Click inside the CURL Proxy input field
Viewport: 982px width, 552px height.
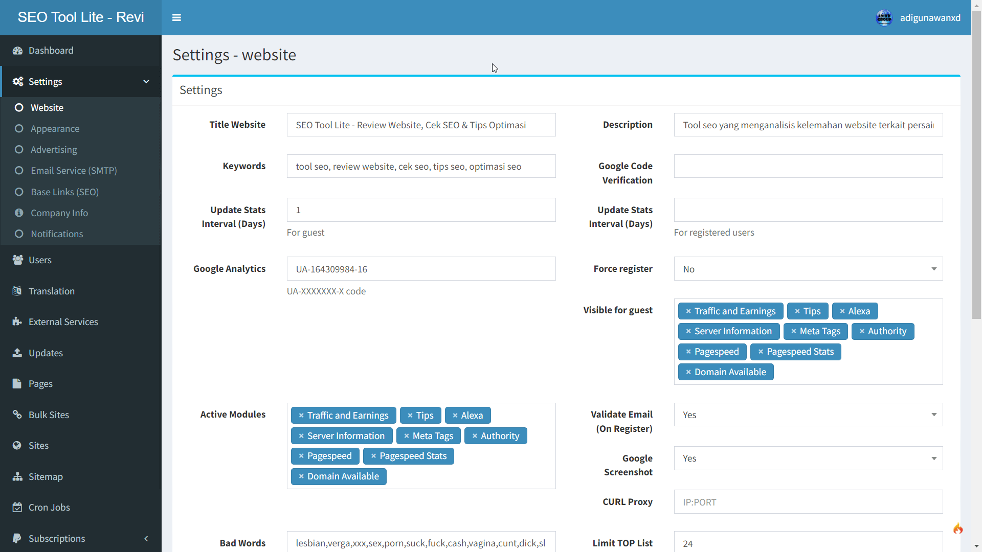click(808, 501)
